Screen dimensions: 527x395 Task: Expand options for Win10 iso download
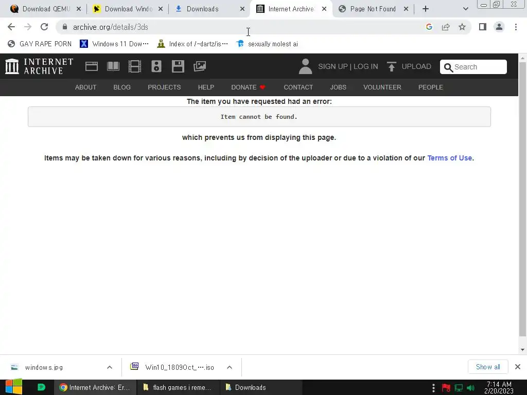[230, 367]
